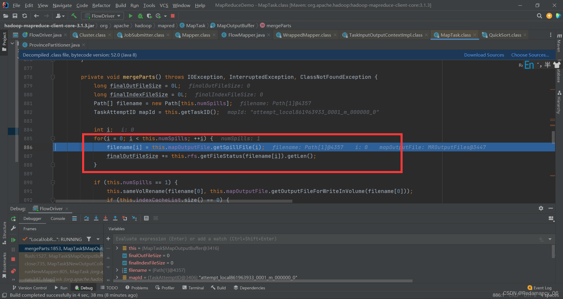563x299 pixels.
Task: Open the Problems tool window button
Action: click(137, 288)
